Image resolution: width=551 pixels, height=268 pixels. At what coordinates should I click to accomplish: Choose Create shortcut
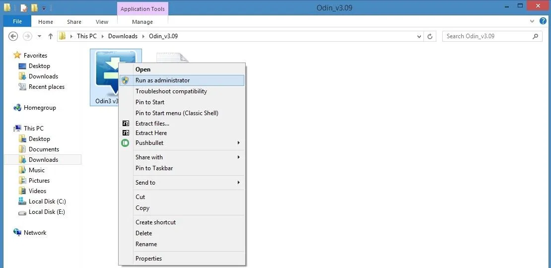coord(182,222)
